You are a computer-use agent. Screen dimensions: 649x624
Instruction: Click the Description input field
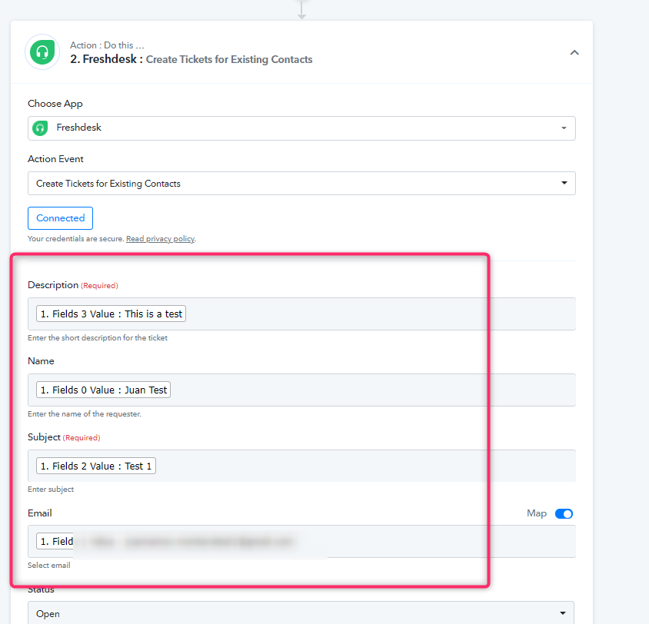[301, 314]
